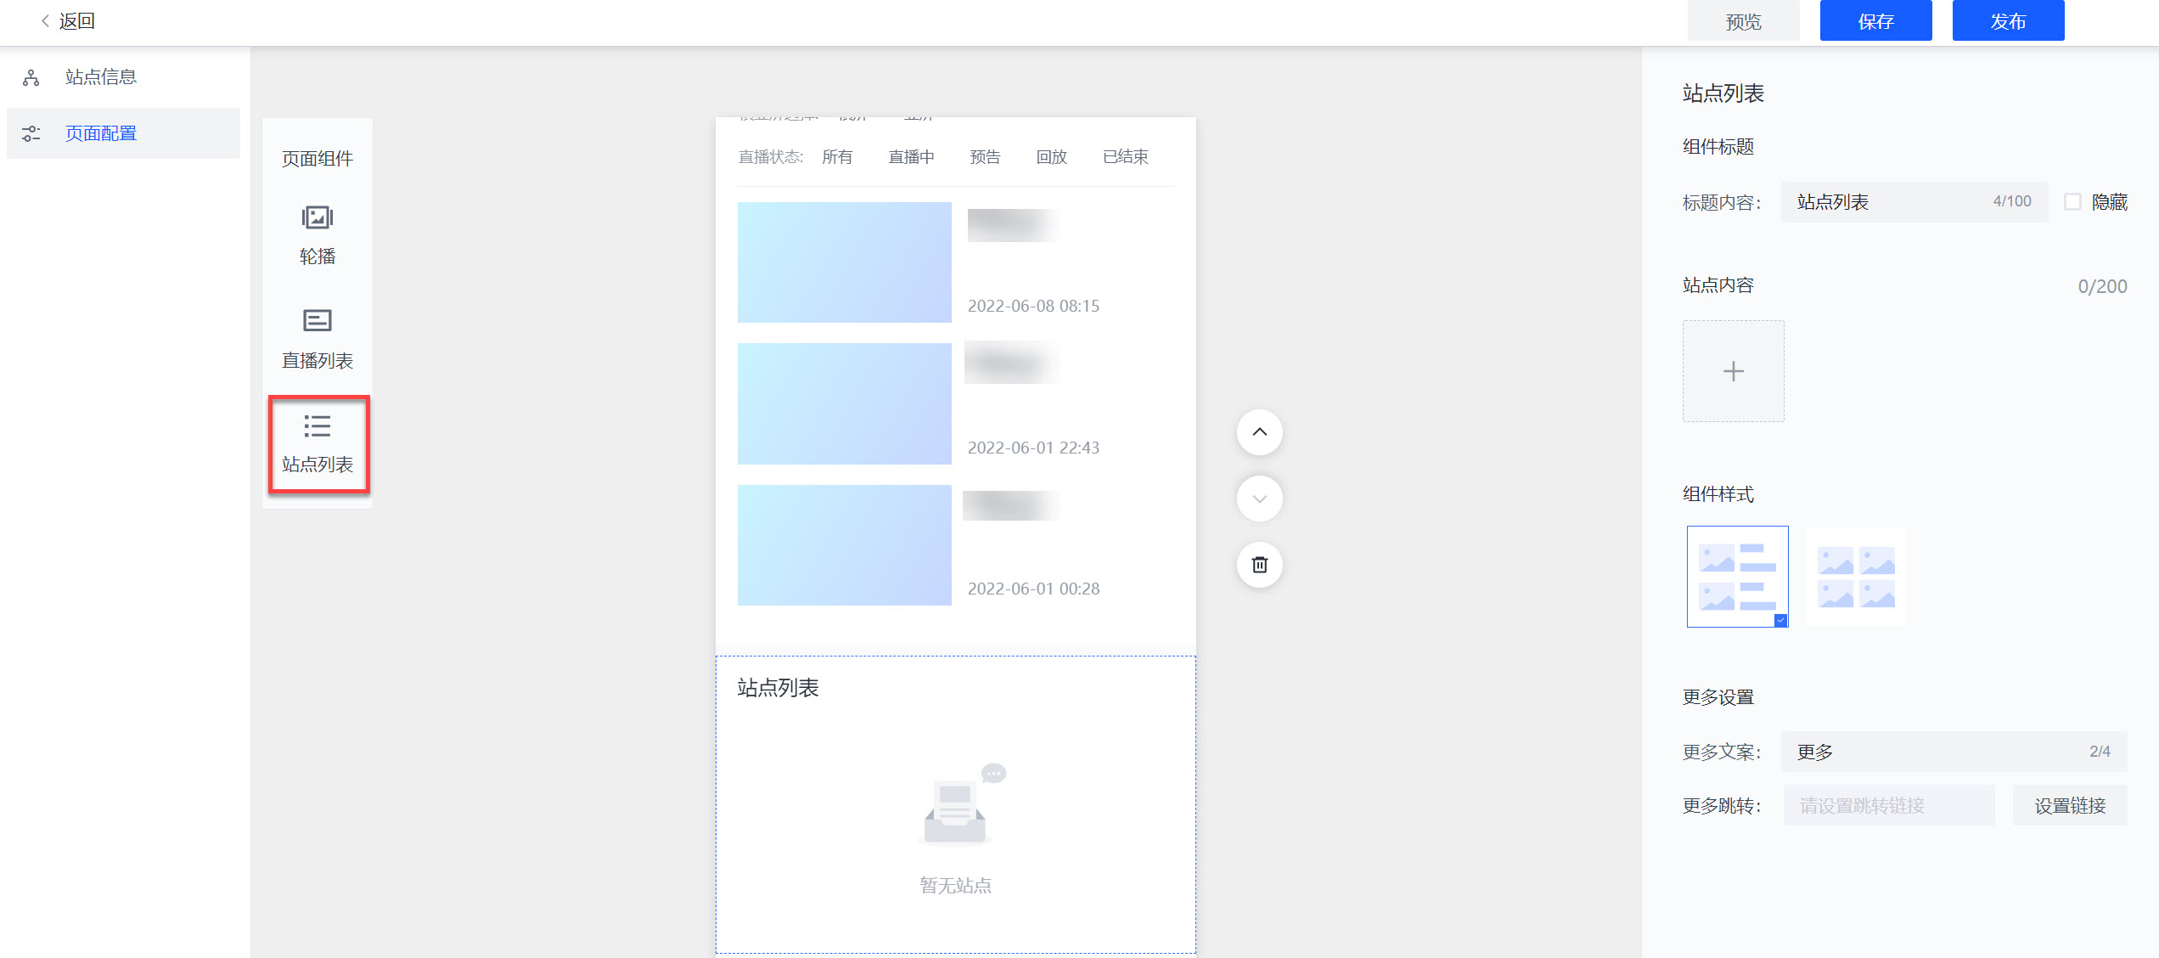The width and height of the screenshot is (2159, 958).
Task: Click the 预览 button
Action: pyautogui.click(x=1743, y=21)
